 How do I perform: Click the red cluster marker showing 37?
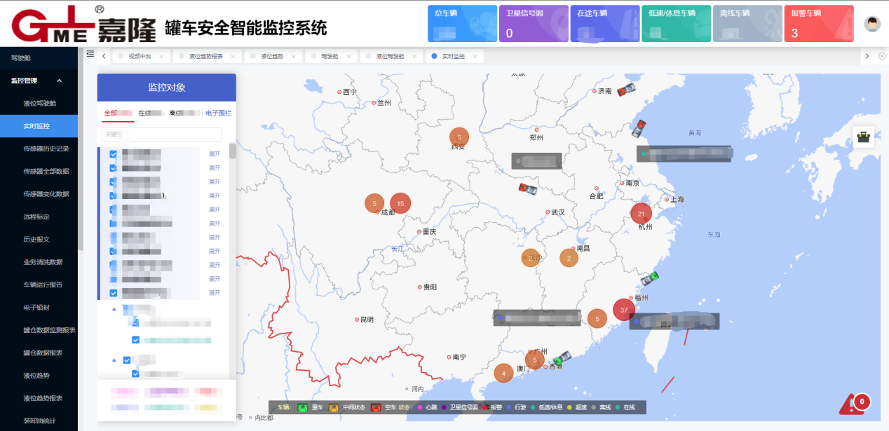624,310
